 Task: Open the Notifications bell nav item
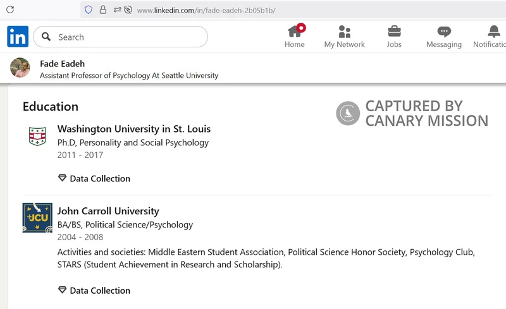pyautogui.click(x=490, y=36)
